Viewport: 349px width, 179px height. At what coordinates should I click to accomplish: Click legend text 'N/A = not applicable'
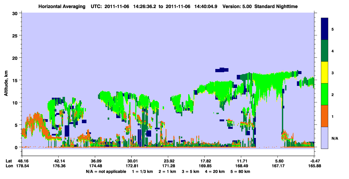pos(106,171)
